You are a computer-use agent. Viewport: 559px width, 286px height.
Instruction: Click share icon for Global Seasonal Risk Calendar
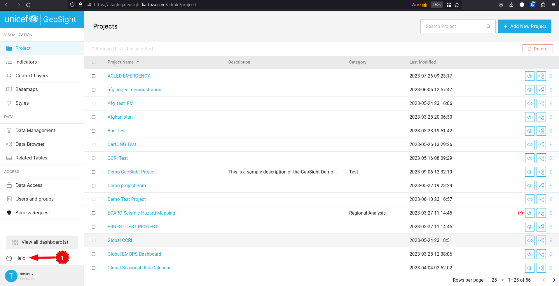tap(541, 268)
